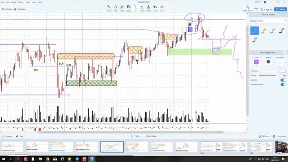This screenshot has height=162, width=288.
Task: Adjust the Thickness slider
Action: pos(269,71)
